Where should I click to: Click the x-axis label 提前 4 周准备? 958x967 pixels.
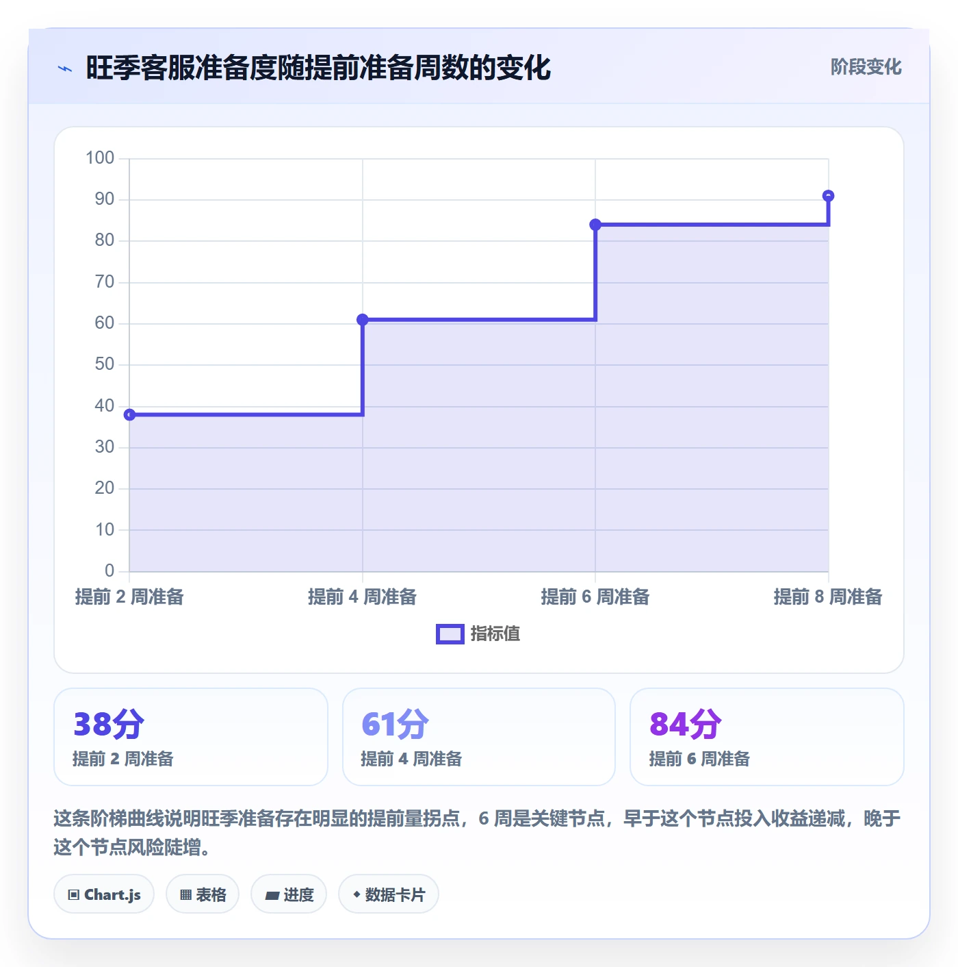tap(363, 597)
